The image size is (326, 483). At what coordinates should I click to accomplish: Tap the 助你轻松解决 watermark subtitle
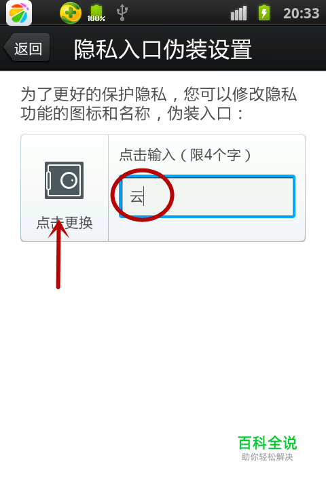click(267, 457)
